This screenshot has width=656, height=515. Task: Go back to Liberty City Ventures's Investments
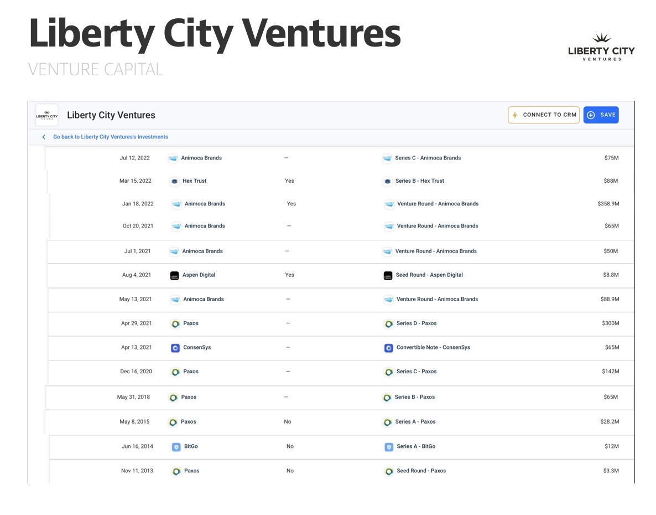pyautogui.click(x=111, y=137)
